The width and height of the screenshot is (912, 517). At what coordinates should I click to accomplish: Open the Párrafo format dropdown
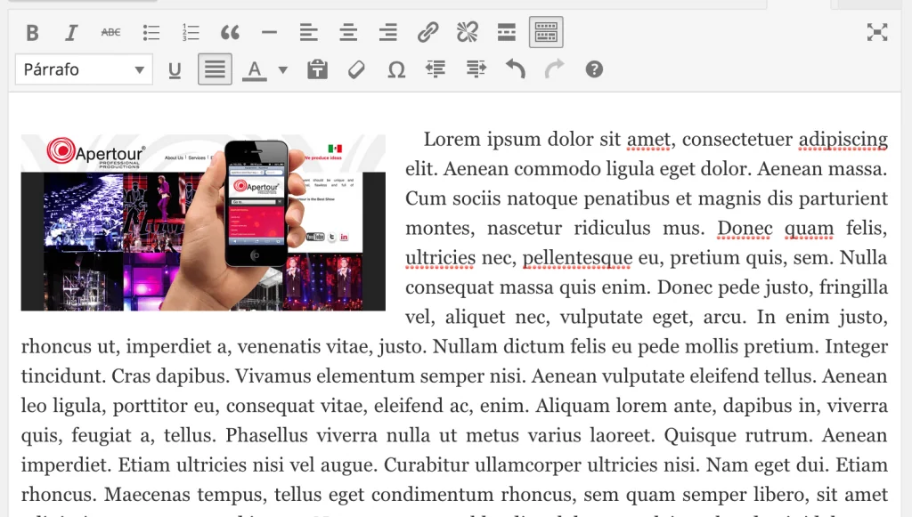84,69
